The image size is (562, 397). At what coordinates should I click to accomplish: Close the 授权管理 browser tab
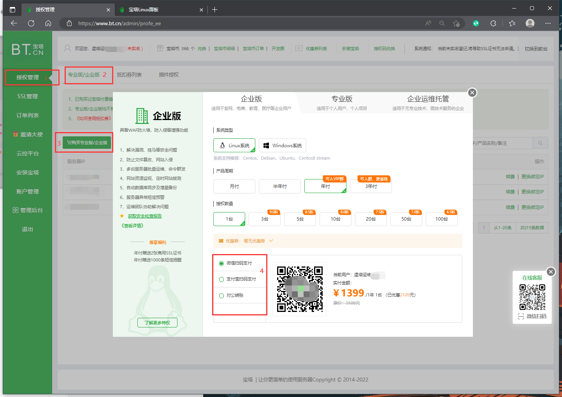click(108, 10)
